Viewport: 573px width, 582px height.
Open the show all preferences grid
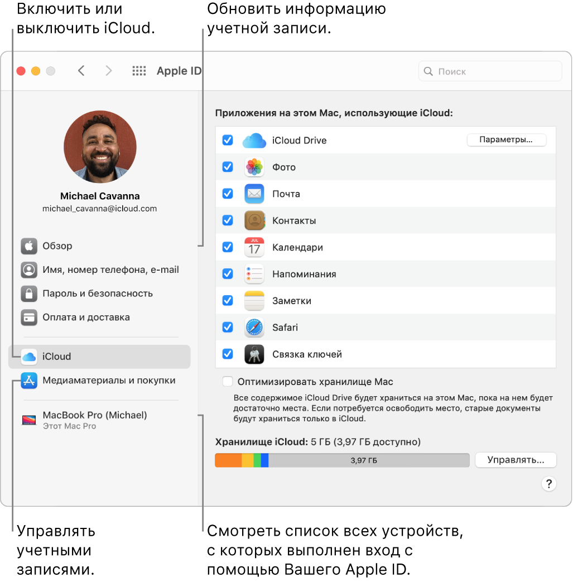coord(139,71)
